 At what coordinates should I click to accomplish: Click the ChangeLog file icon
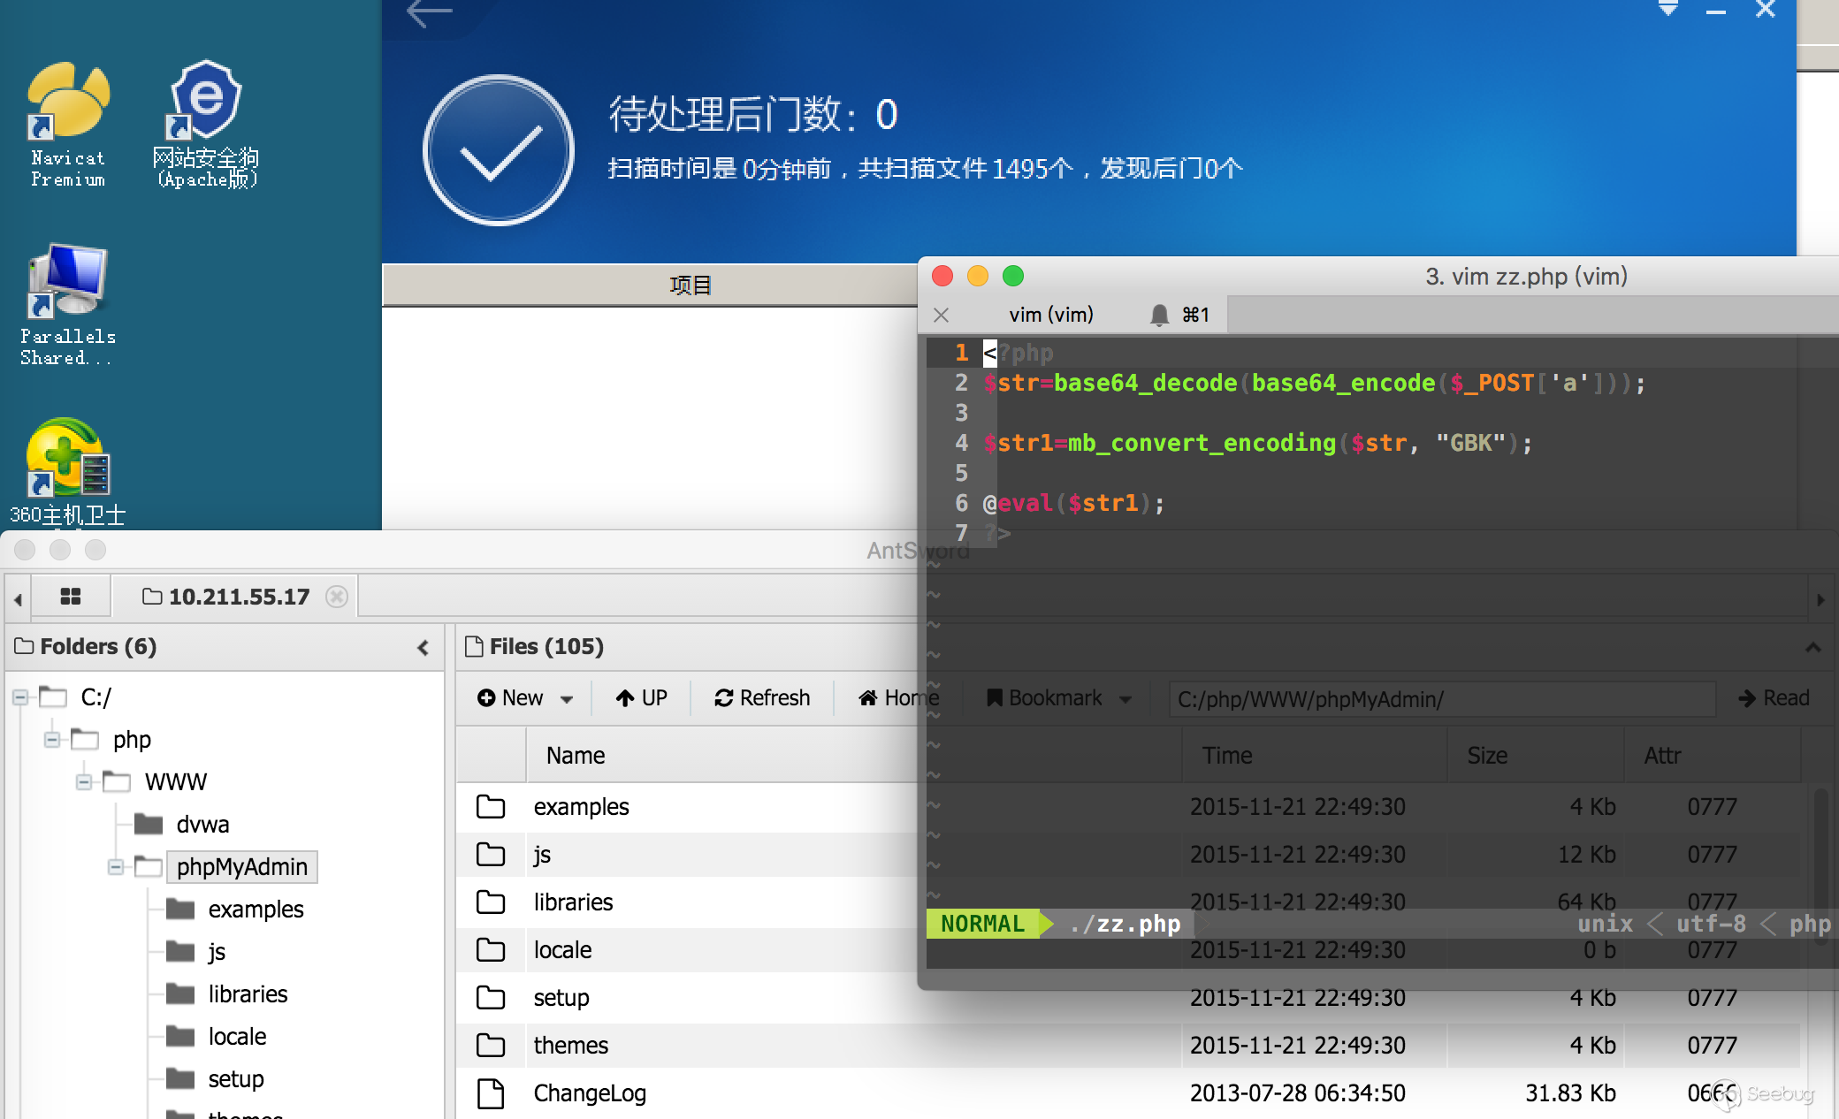point(491,1093)
